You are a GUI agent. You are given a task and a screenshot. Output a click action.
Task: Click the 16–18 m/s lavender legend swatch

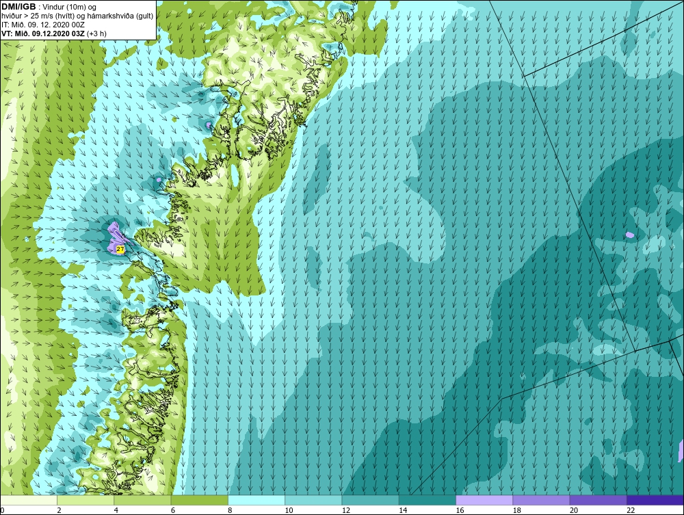(484, 500)
